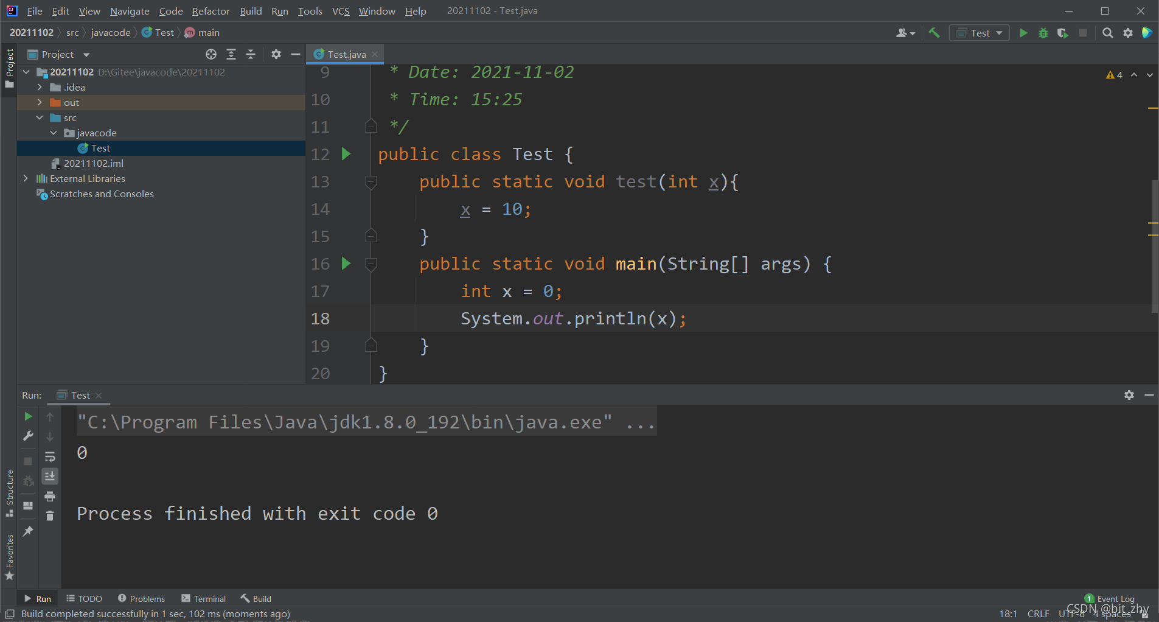This screenshot has width=1159, height=622.
Task: Click the stop process icon in the toolbar
Action: tap(1083, 33)
